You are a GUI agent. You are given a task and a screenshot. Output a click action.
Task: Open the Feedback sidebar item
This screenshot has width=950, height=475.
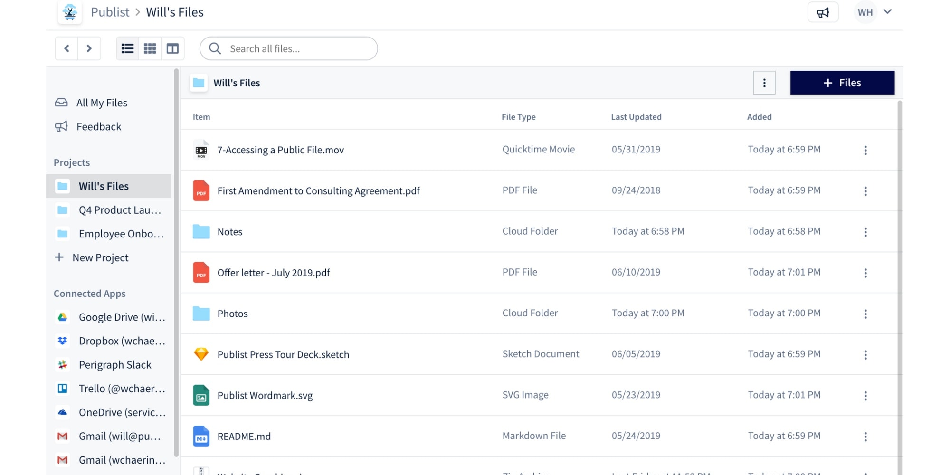pyautogui.click(x=98, y=127)
